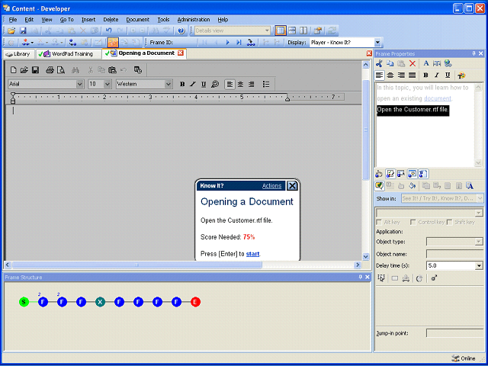Viewport: 488px width, 366px height.
Task: Expand the red-blue frame insert dropdown arrow
Action: pyautogui.click(x=32, y=43)
